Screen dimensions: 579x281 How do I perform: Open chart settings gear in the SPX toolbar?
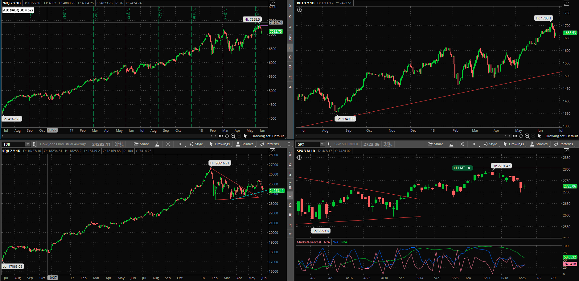(x=462, y=144)
